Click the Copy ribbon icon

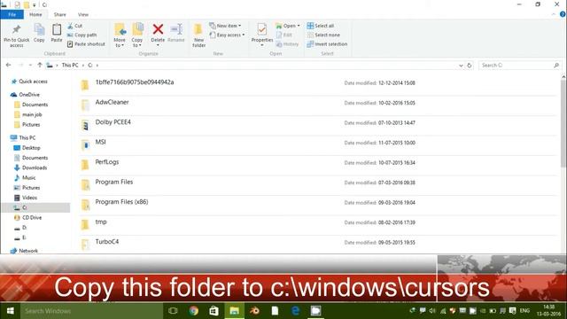39,33
